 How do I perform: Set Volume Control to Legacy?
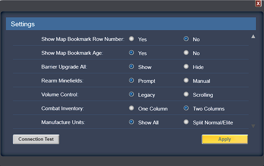(132, 94)
